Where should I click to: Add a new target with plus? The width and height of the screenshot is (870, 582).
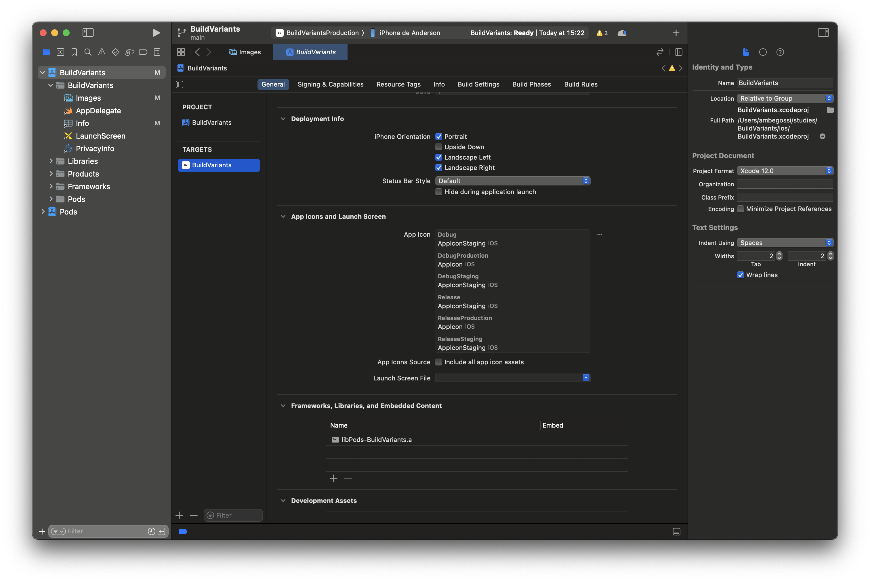pyautogui.click(x=180, y=515)
